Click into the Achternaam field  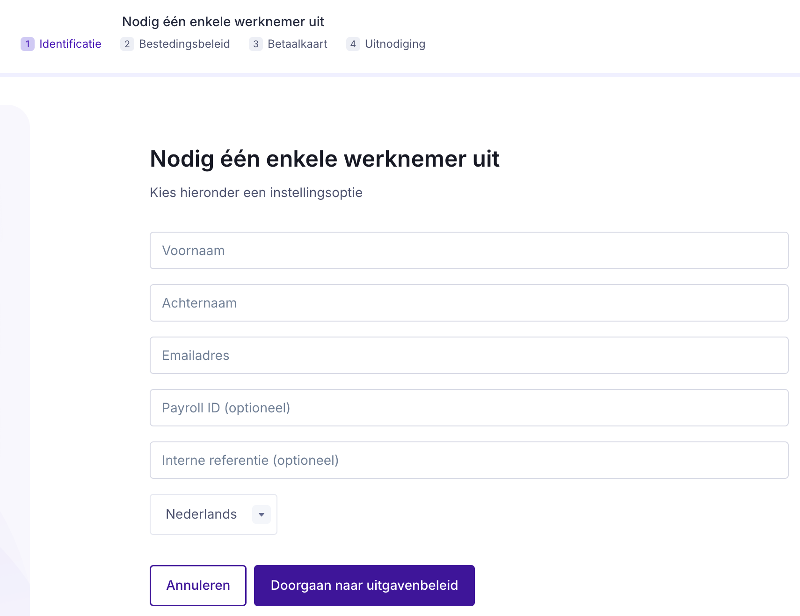pyautogui.click(x=469, y=303)
